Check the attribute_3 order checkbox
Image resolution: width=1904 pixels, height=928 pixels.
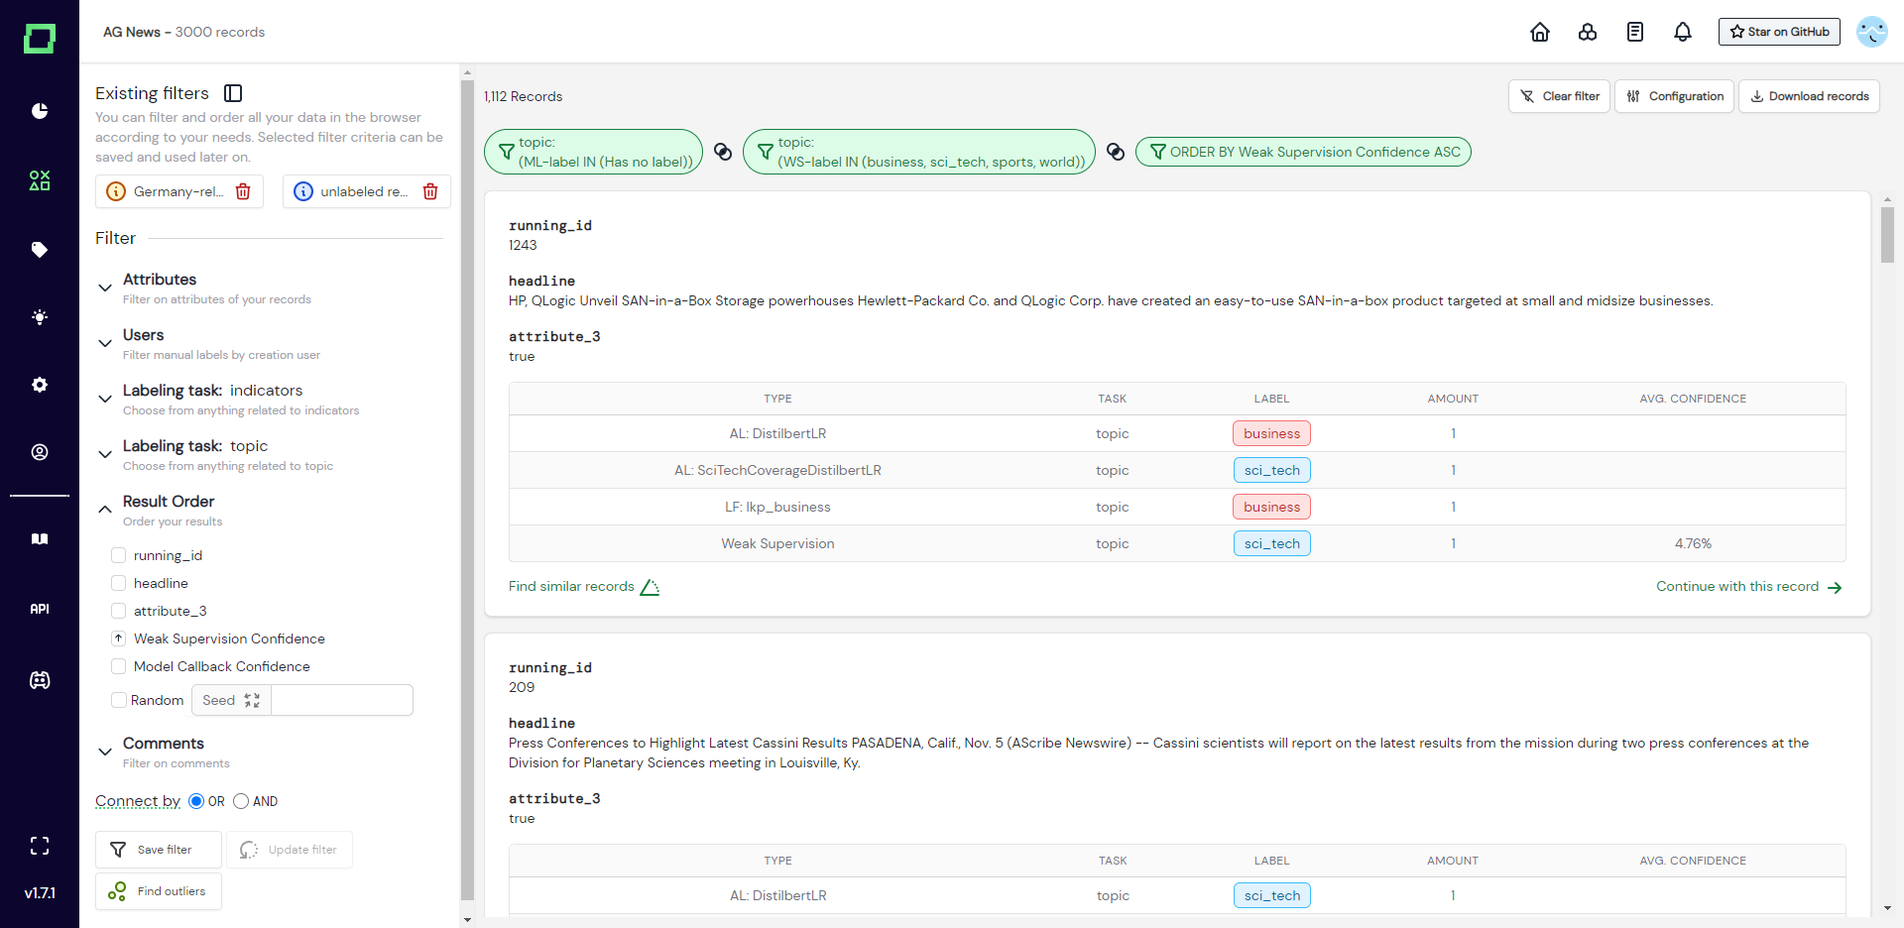pyautogui.click(x=119, y=611)
